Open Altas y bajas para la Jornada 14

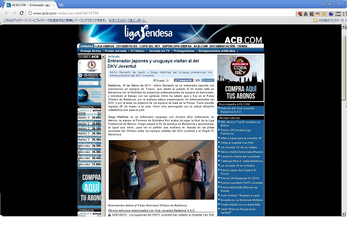pos(241,138)
